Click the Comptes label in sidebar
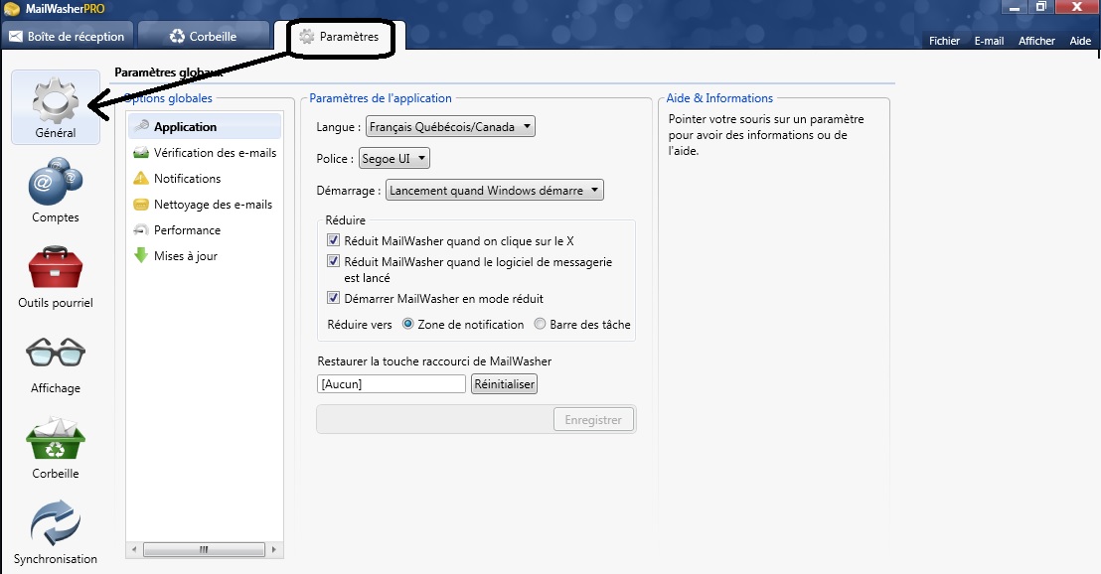This screenshot has width=1101, height=574. tap(56, 217)
